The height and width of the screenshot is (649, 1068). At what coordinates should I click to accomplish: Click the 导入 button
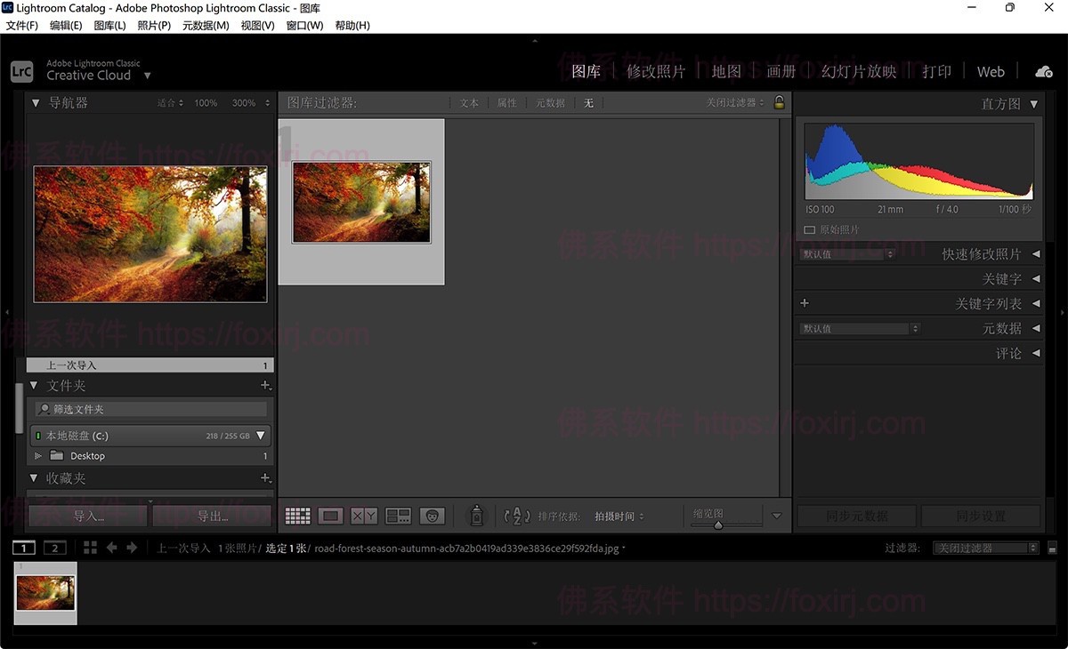(87, 516)
